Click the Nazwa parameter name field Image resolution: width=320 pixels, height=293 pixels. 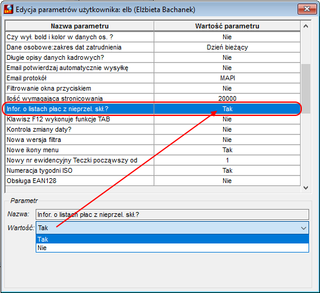(172, 214)
